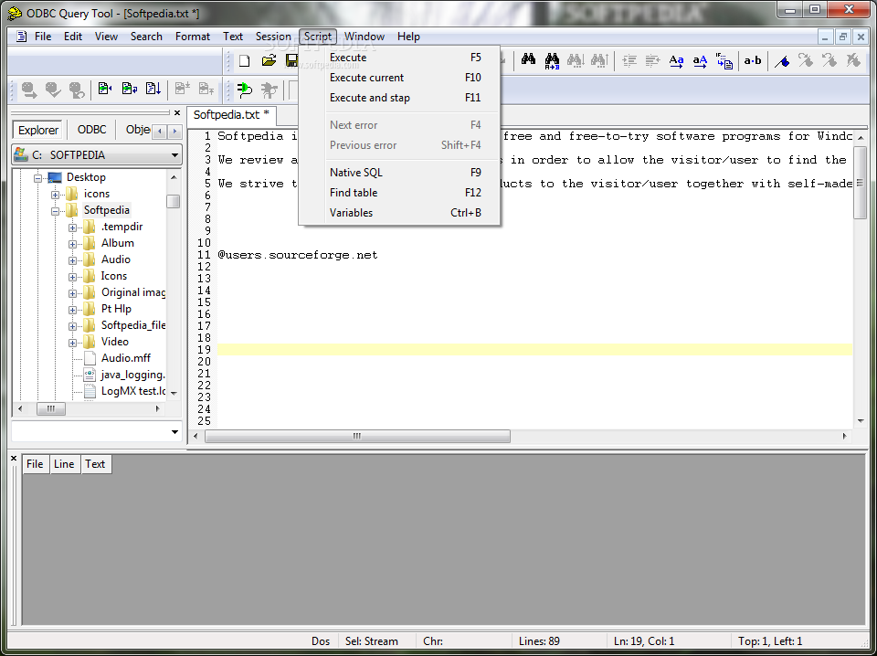Expand the Album folder node
The image size is (877, 656).
click(x=72, y=244)
